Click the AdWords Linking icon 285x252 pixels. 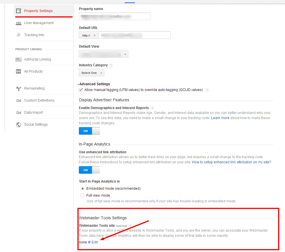18,59
